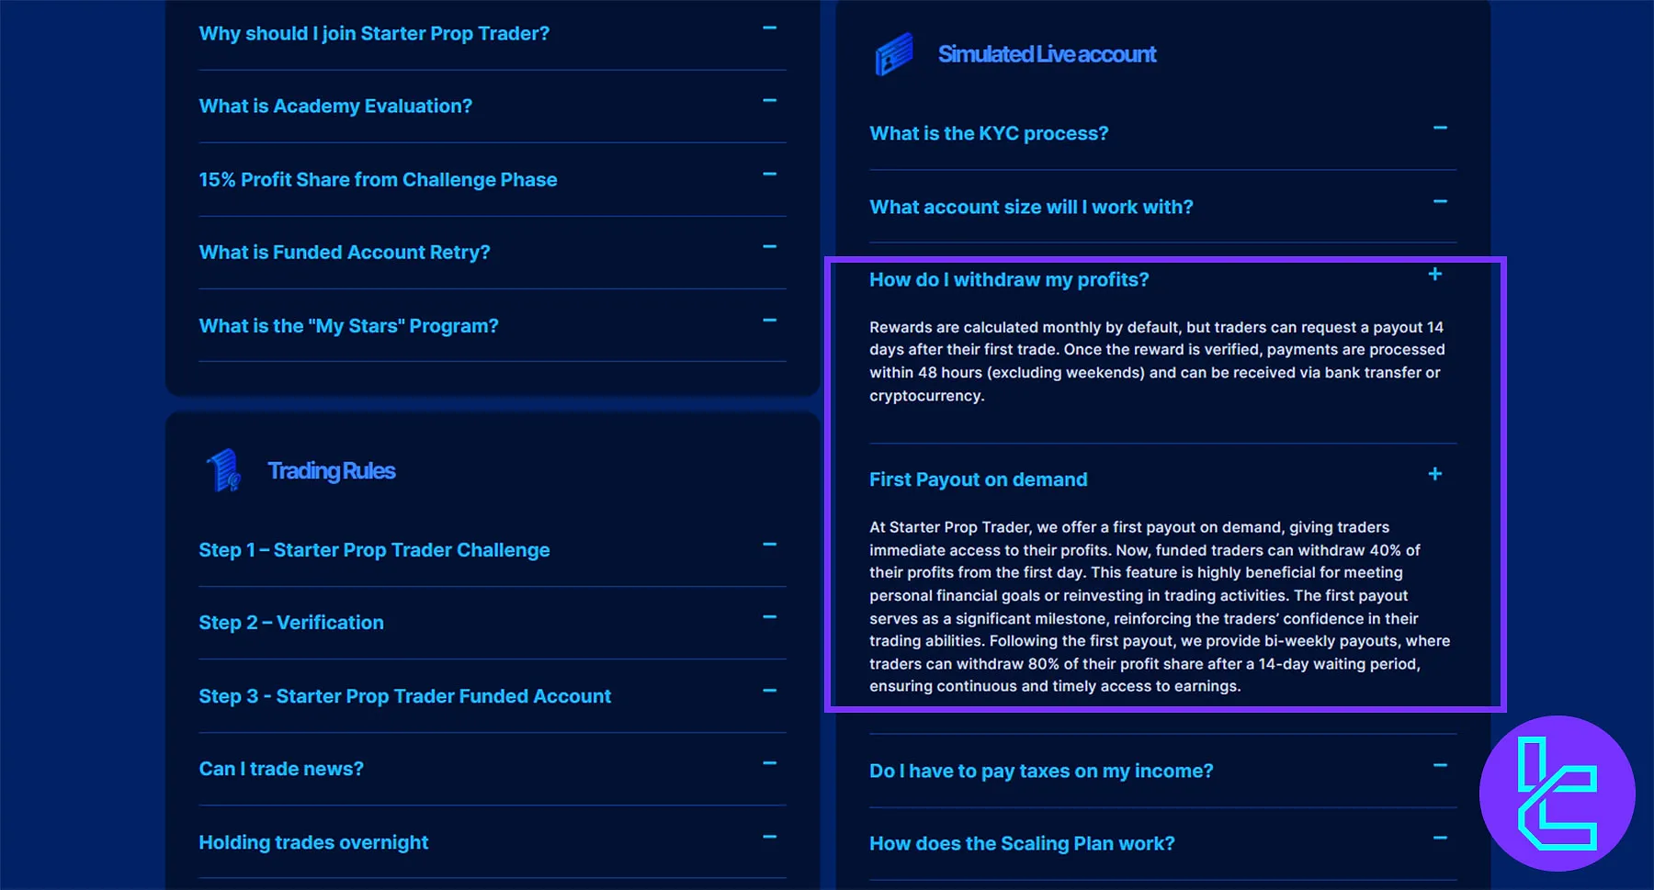Select the 'Simulated Live account' heading

(1047, 55)
